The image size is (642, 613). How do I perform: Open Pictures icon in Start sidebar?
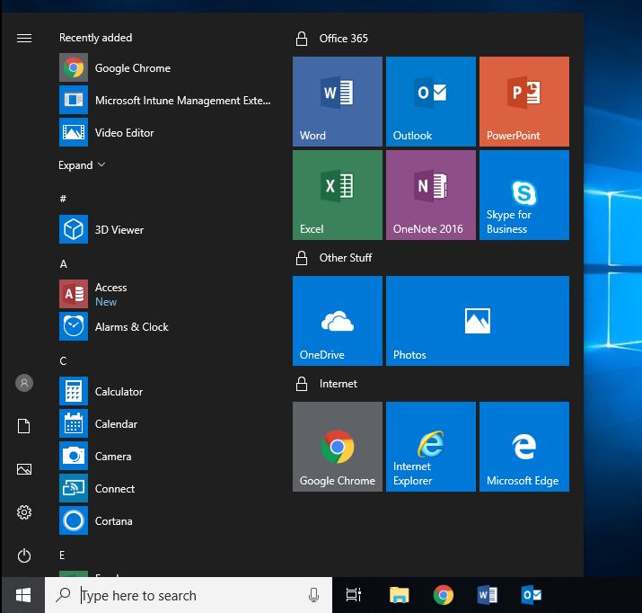pyautogui.click(x=24, y=469)
